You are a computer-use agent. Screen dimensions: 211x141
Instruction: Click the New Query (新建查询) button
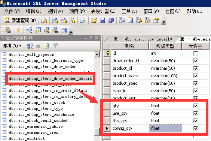(x=20, y=20)
